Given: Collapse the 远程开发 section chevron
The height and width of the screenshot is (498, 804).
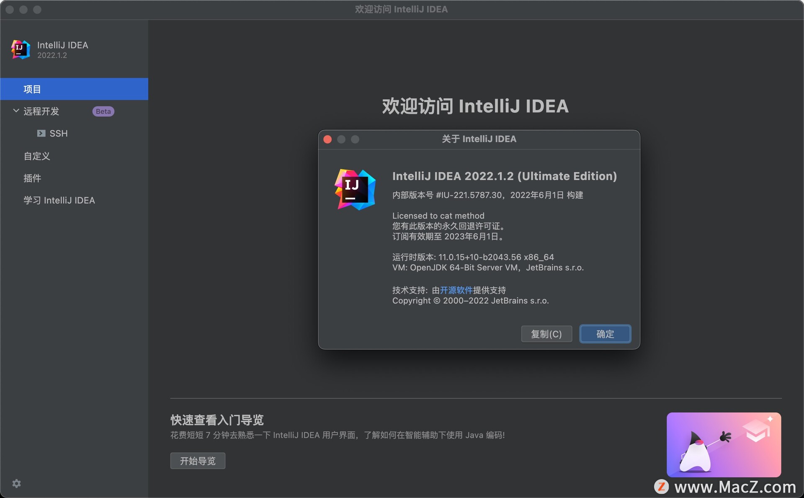Looking at the screenshot, I should tap(16, 111).
